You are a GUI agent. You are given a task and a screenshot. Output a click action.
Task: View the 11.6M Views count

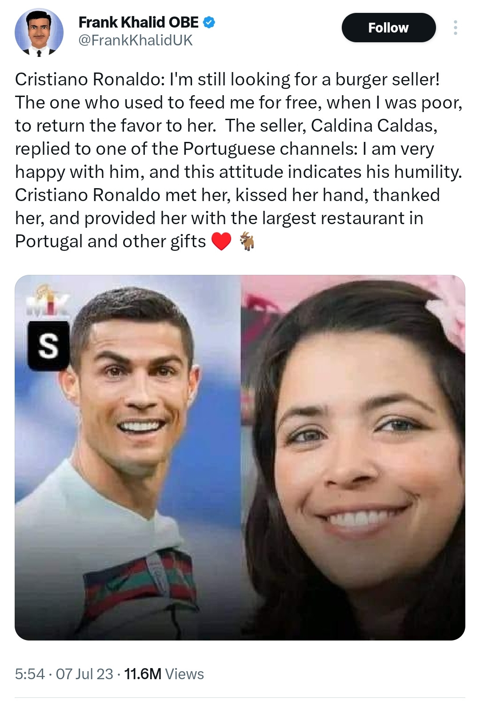164,674
